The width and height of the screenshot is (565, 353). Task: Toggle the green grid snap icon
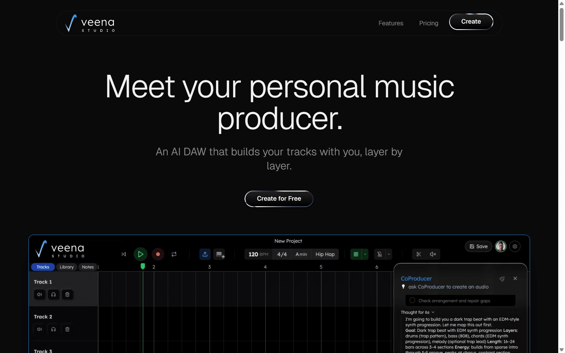click(356, 254)
